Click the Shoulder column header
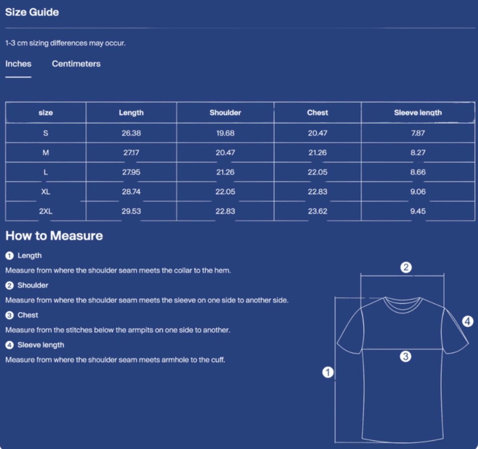 225,113
